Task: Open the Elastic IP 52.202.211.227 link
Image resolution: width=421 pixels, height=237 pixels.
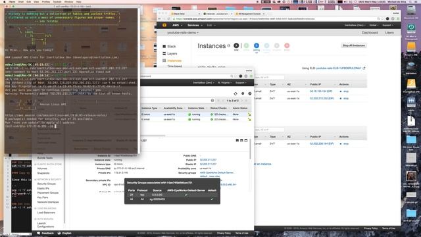Action: pos(208,164)
